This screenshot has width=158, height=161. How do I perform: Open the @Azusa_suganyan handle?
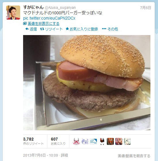point(60,7)
